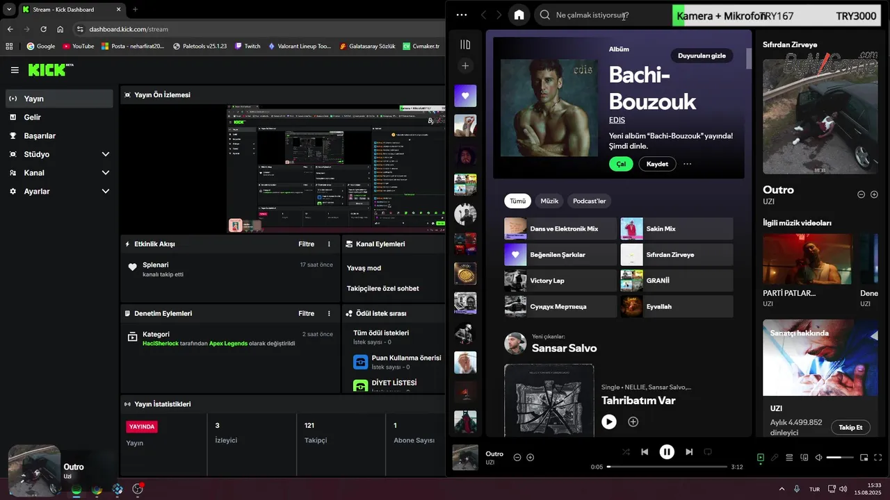Open Victory Lap tile
Viewport: 890px width, 500px height.
pos(560,281)
